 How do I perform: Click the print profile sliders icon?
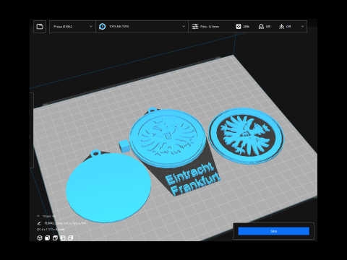coord(195,27)
